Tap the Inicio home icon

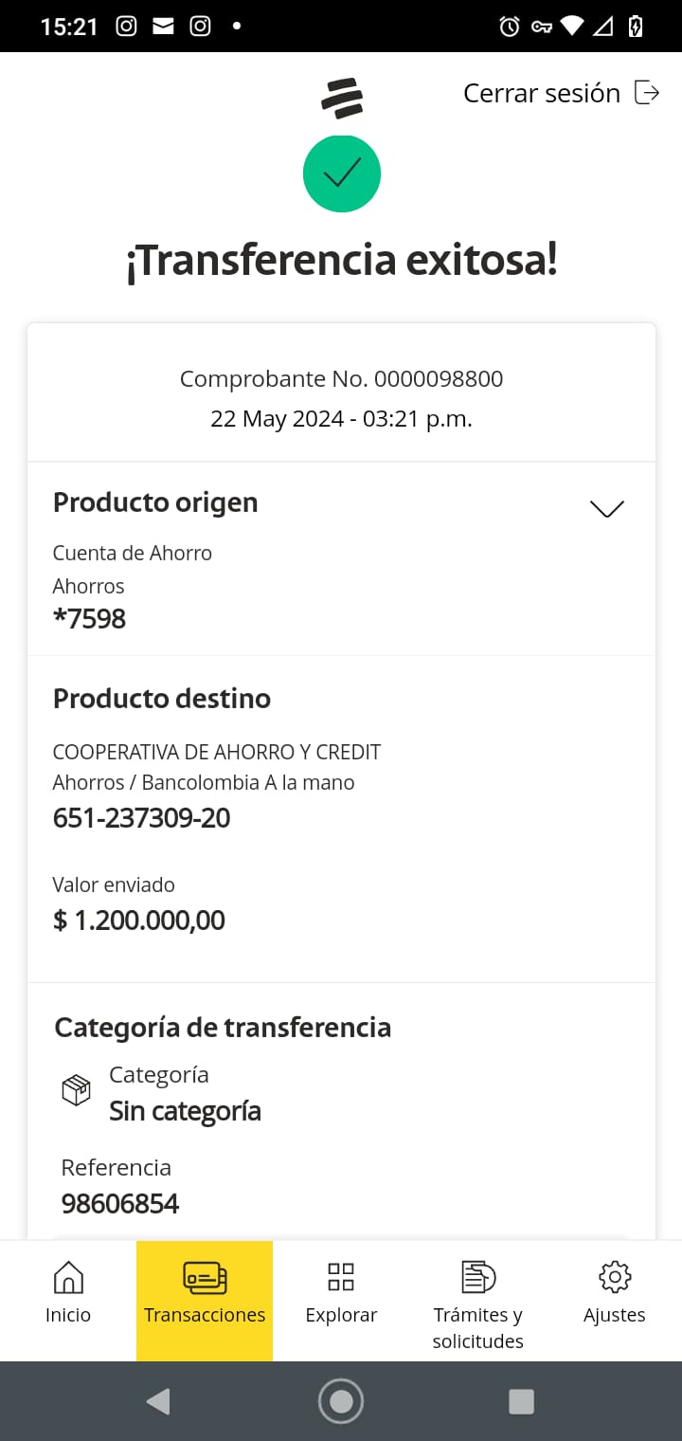pos(68,1277)
